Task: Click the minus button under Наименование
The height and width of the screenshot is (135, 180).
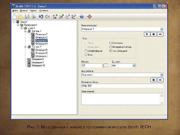Action: point(160,34)
